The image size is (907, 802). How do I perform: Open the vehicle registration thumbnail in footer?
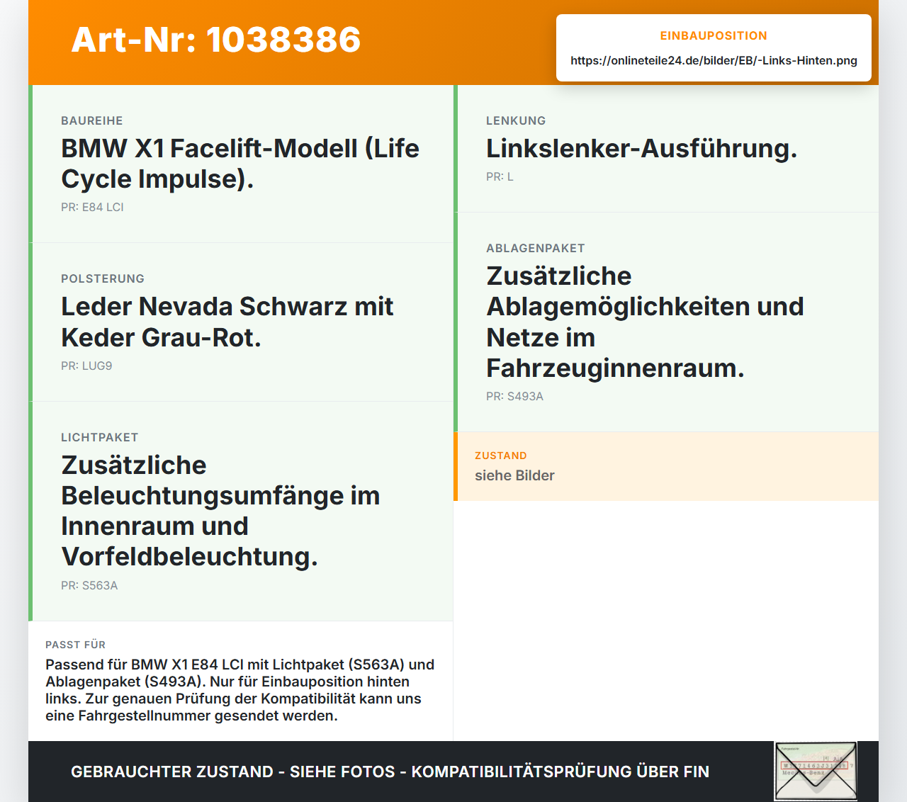816,771
